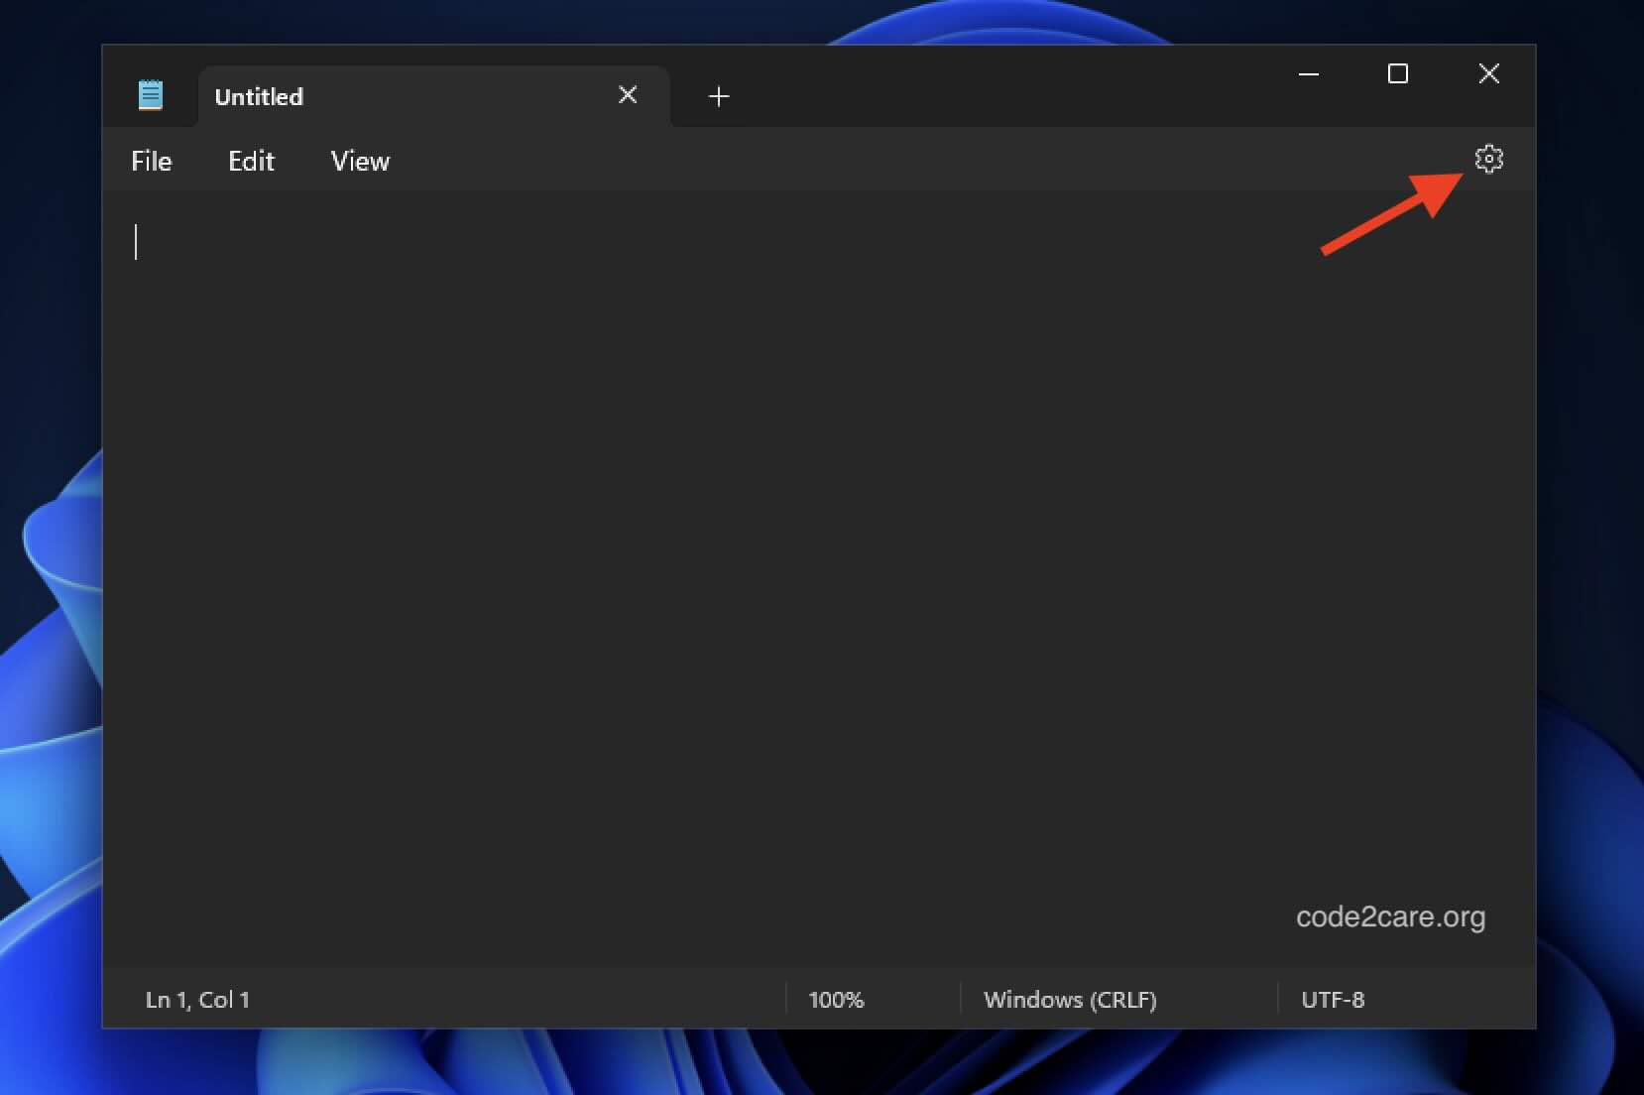The image size is (1644, 1095).
Task: Close the Untitled tab via its X icon
Action: click(x=628, y=94)
